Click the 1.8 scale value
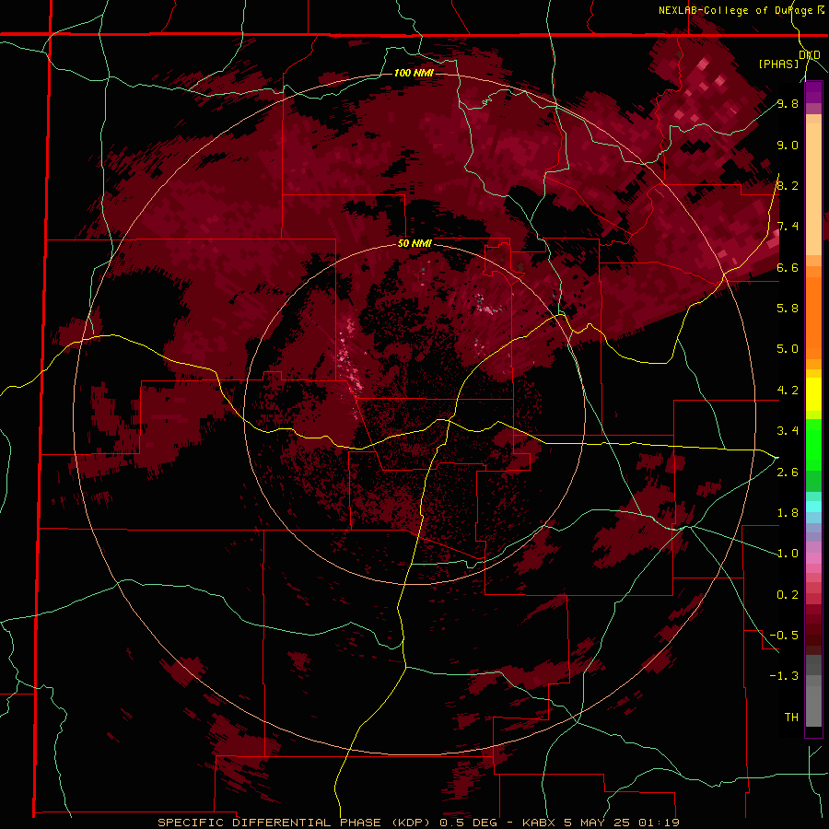This screenshot has height=829, width=829. click(x=788, y=513)
